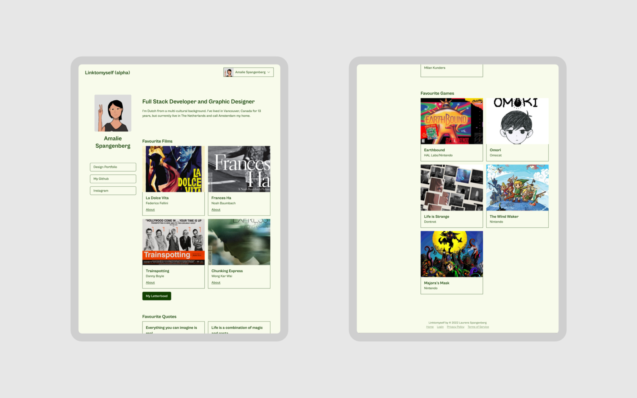The width and height of the screenshot is (637, 398).
Task: Open the Privacy Policy footer link
Action: (455, 327)
